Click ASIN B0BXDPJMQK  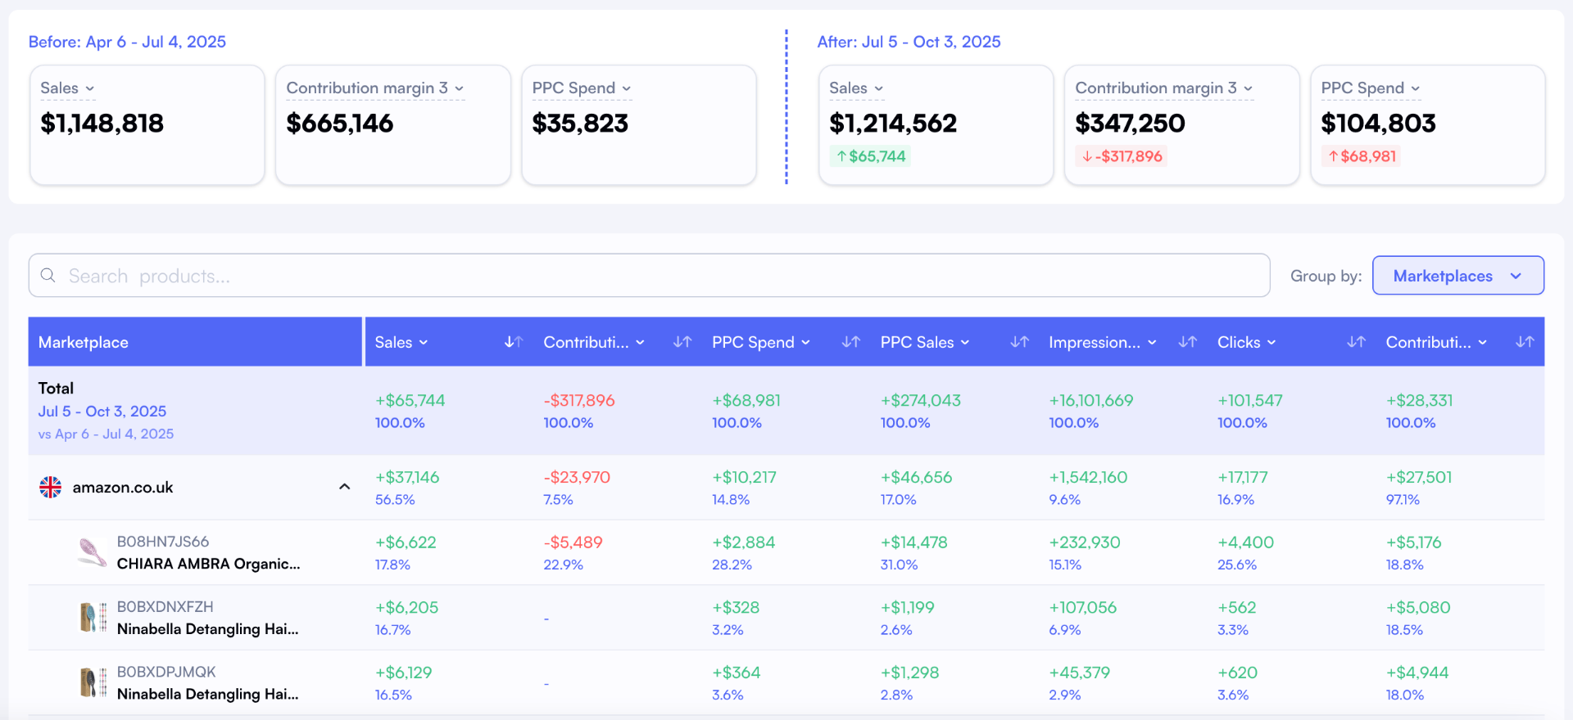[x=166, y=672]
